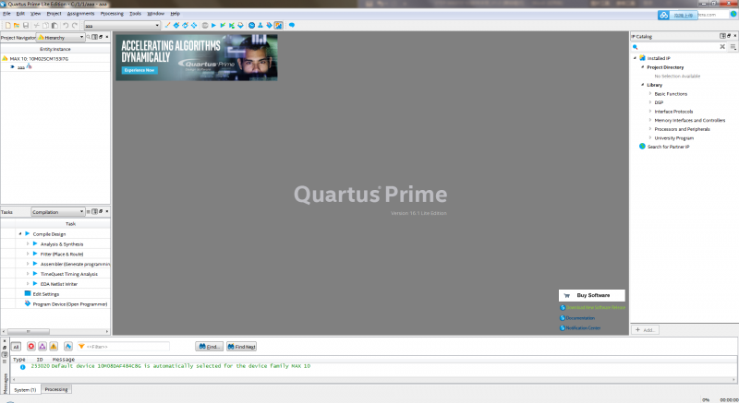Image resolution: width=739 pixels, height=403 pixels.
Task: Switch to the Processing messages tab
Action: [x=56, y=389]
